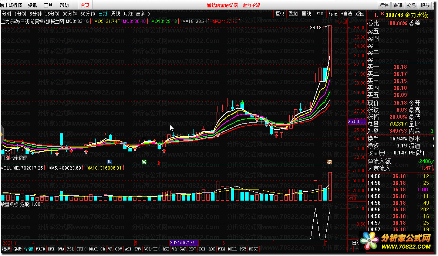
Task: Choose the TRIX indicator
Action: 81,249
